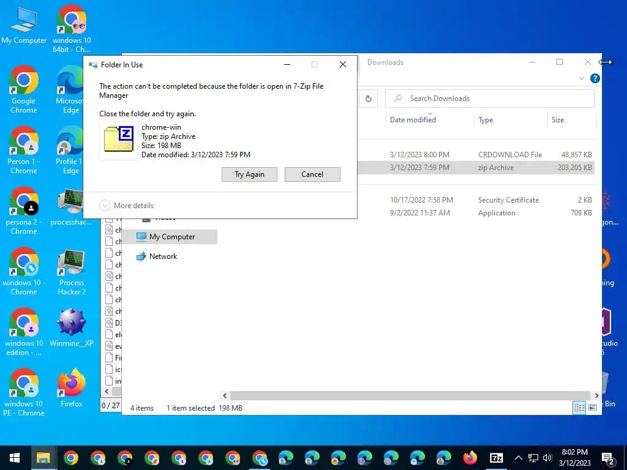Open Firefox from the taskbar
The image size is (627, 470).
[x=470, y=458]
